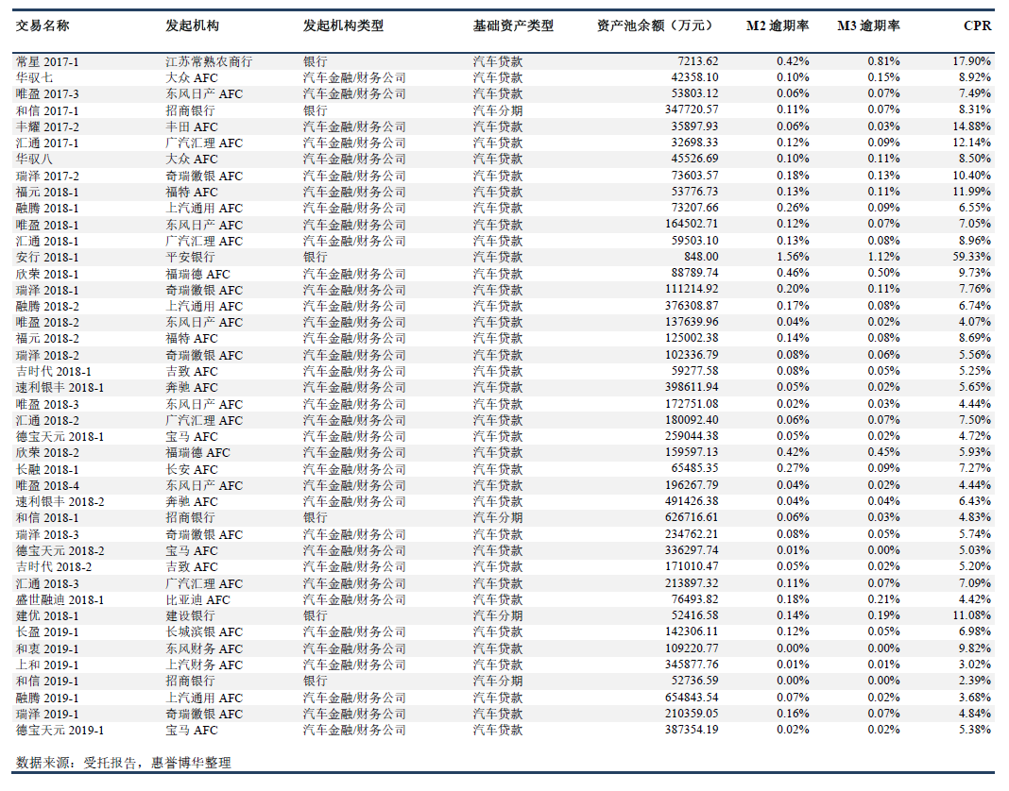Image resolution: width=1009 pixels, height=791 pixels.
Task: Click the 和信 2018-1 transaction name
Action: tap(47, 517)
